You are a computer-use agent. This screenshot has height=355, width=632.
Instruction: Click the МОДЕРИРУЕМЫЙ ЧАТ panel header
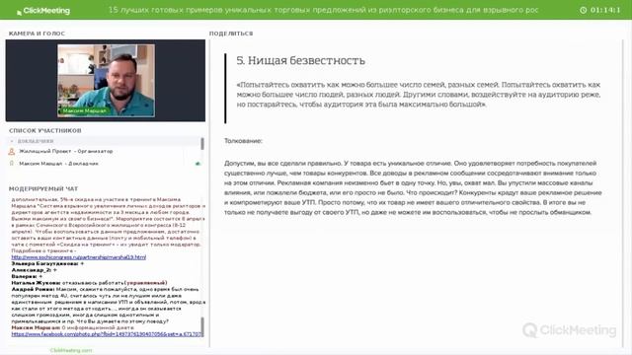pyautogui.click(x=43, y=188)
